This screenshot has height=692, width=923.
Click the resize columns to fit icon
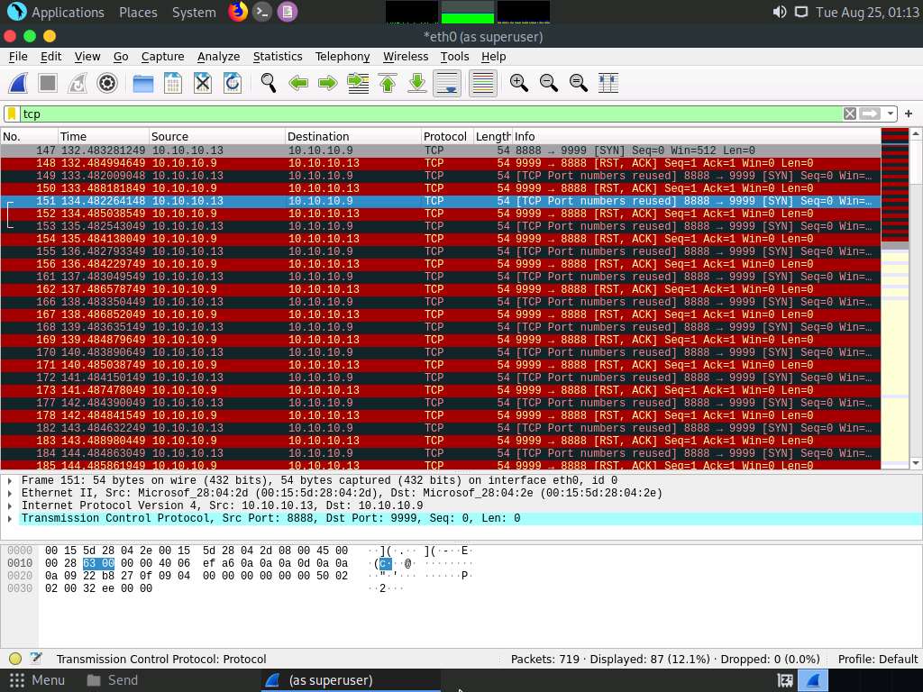pos(608,83)
